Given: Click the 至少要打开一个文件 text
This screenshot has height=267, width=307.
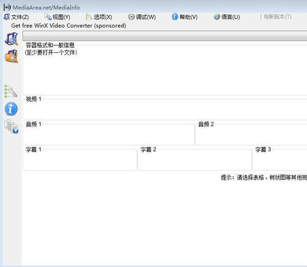Looking at the screenshot, I should (51, 53).
